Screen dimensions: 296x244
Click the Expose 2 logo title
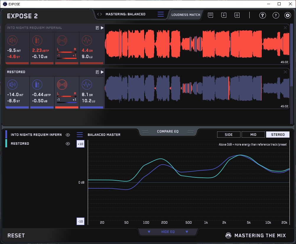[22, 16]
